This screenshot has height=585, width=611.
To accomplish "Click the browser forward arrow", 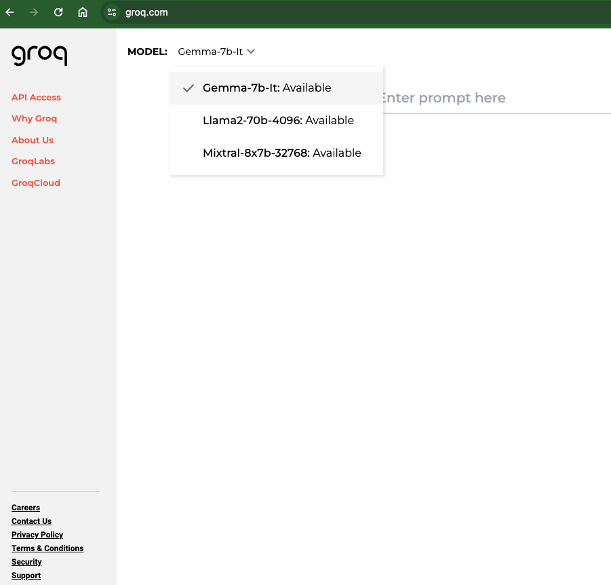I will pyautogui.click(x=34, y=12).
